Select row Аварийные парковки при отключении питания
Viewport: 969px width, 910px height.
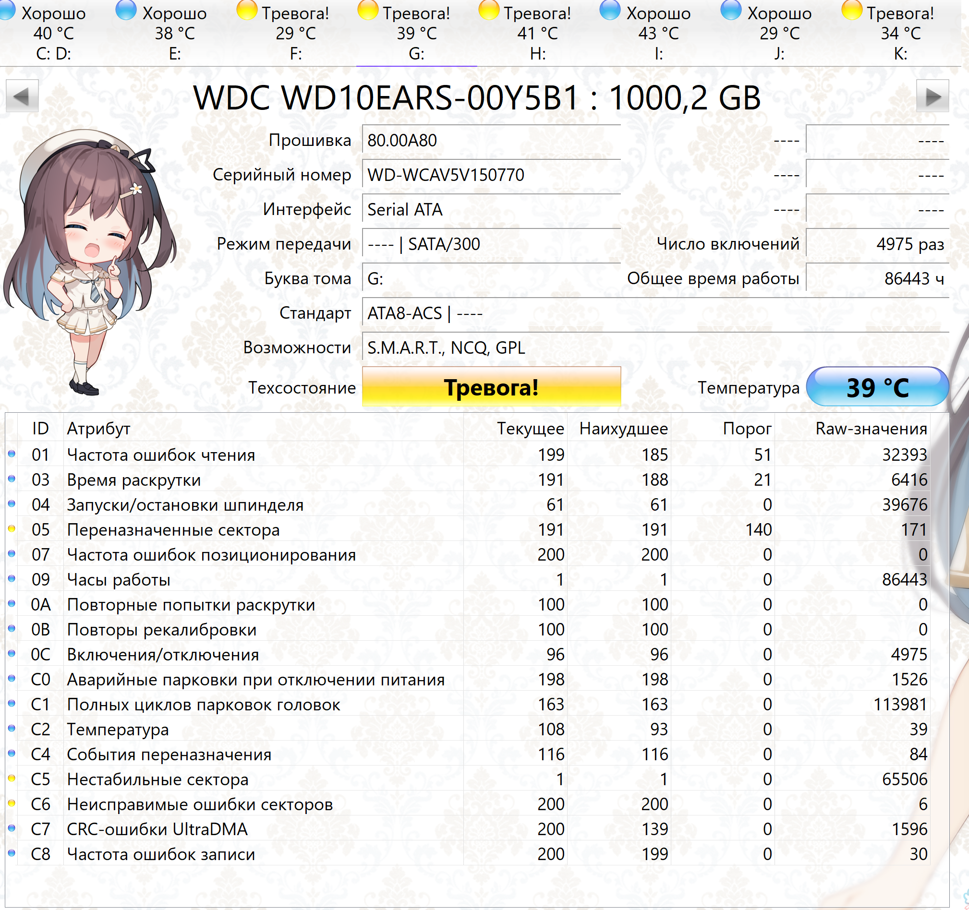click(468, 679)
